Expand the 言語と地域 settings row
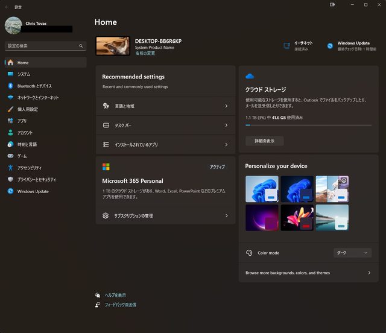386x333 pixels. tap(165, 106)
